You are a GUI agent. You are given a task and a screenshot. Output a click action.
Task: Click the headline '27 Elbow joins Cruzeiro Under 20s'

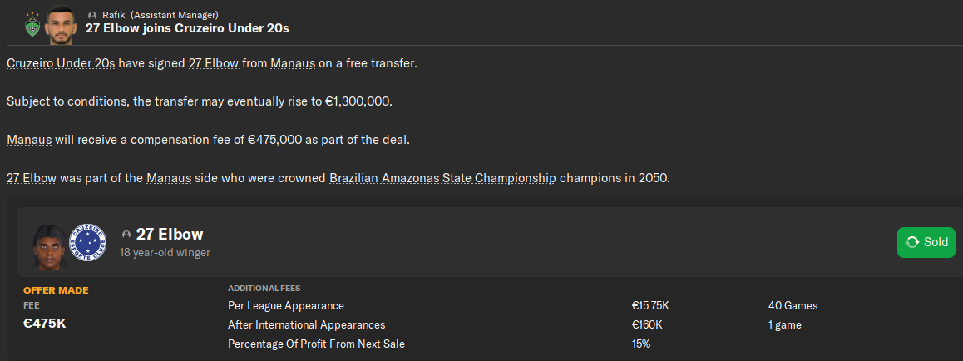pos(187,28)
